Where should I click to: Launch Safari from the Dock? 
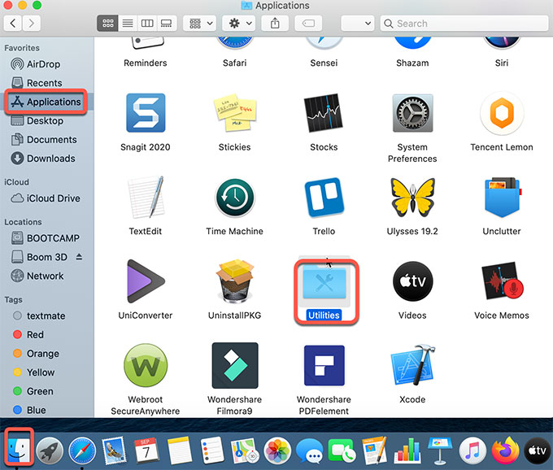[82, 450]
